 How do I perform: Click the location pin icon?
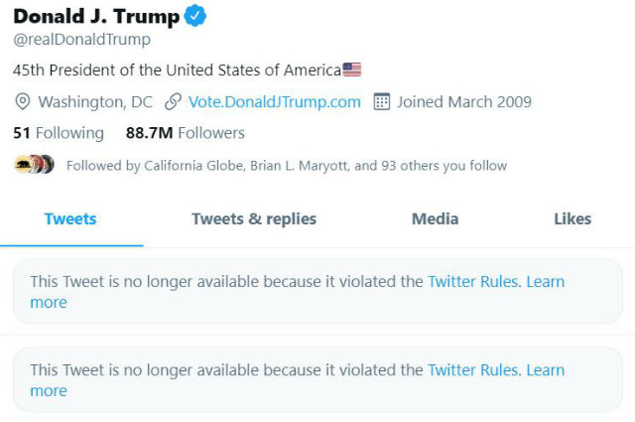23,102
